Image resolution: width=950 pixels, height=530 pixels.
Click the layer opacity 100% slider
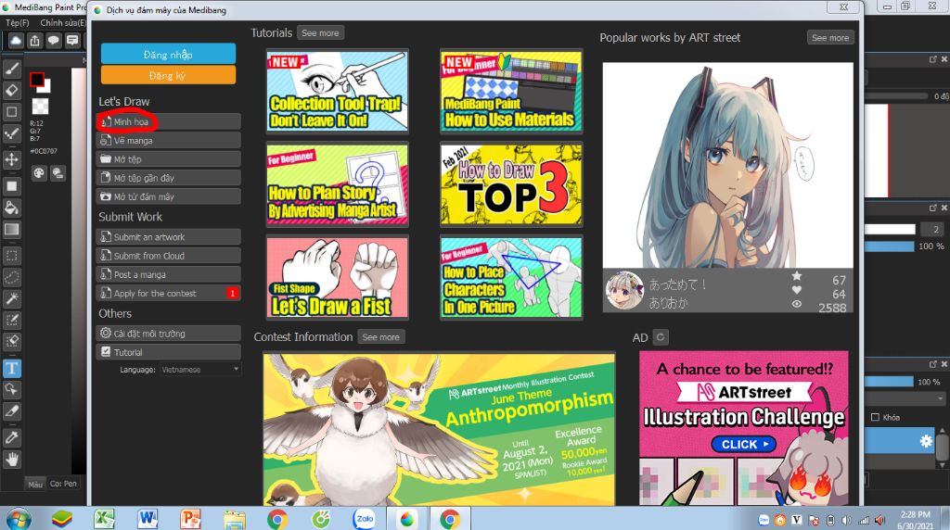click(x=890, y=382)
